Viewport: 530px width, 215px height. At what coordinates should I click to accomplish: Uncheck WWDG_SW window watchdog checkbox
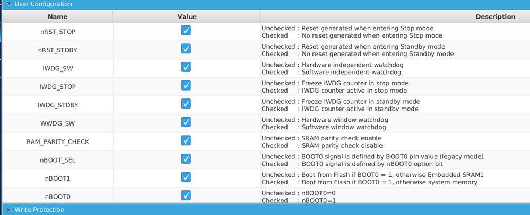point(186,122)
